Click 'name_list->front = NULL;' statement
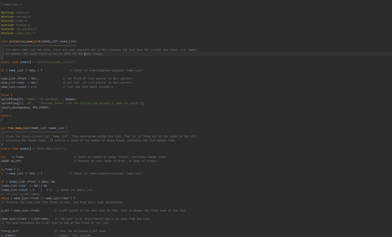 pyautogui.click(x=20, y=79)
